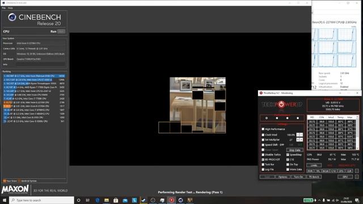
Task: Select the Core i7-6700HQ ranking row
Action: point(34,110)
